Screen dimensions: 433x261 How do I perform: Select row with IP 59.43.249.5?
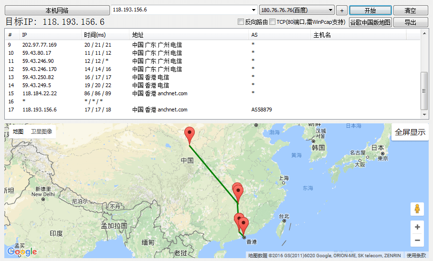[212, 85]
